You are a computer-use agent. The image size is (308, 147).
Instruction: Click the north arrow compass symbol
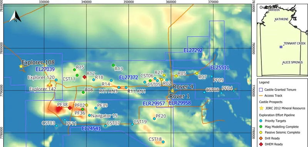(x=15, y=16)
